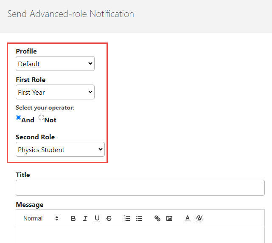Open the text color picker
The width and height of the screenshot is (272, 243).
click(188, 218)
